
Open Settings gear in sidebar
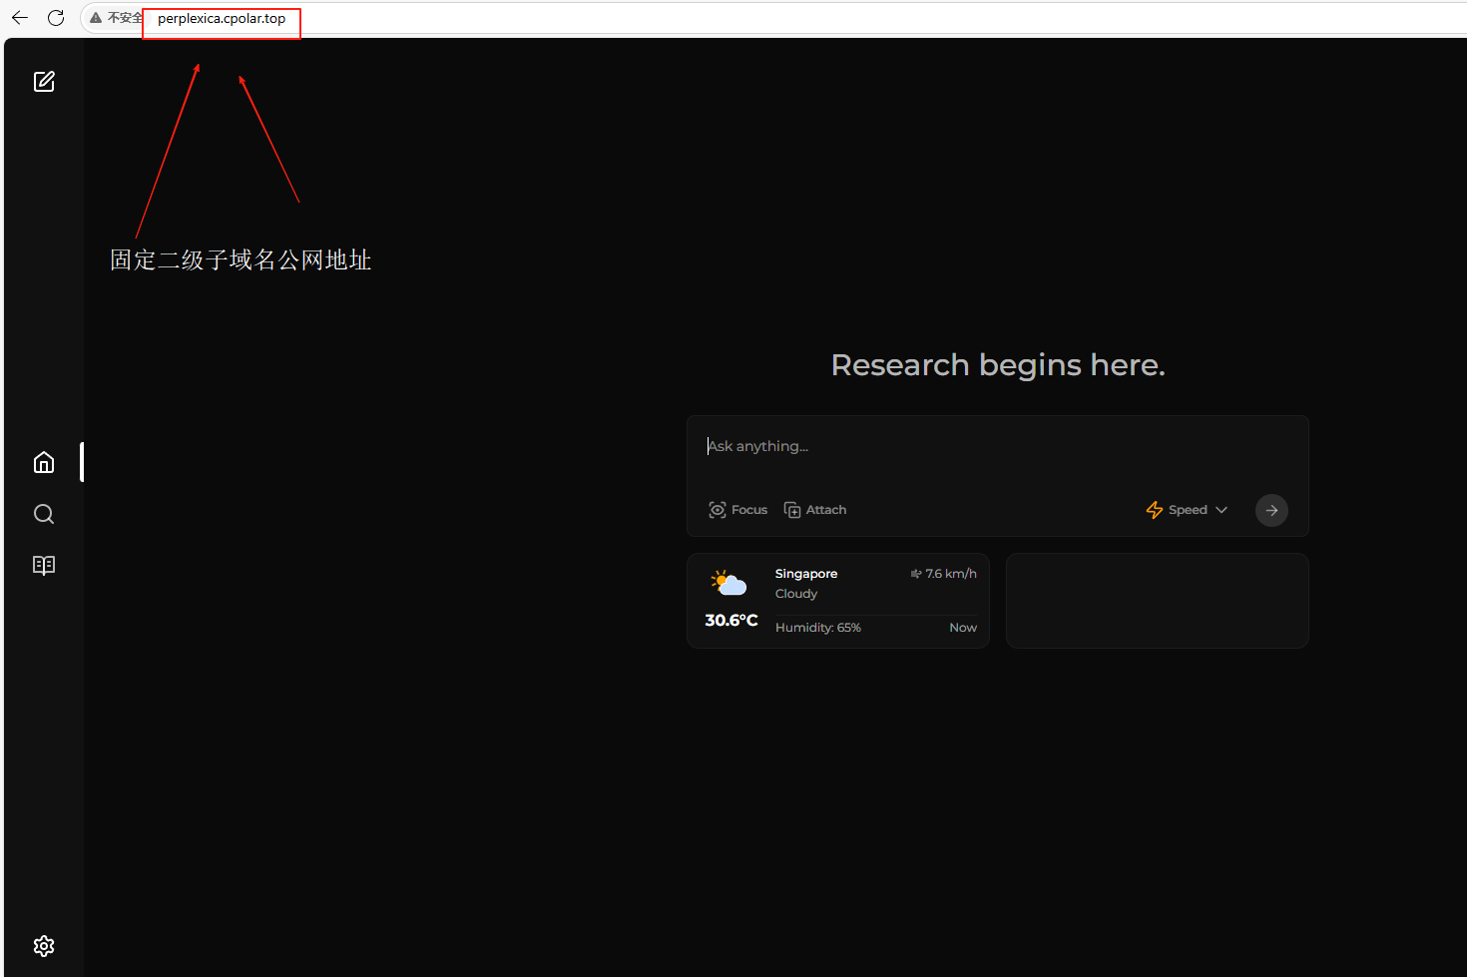pos(44,946)
